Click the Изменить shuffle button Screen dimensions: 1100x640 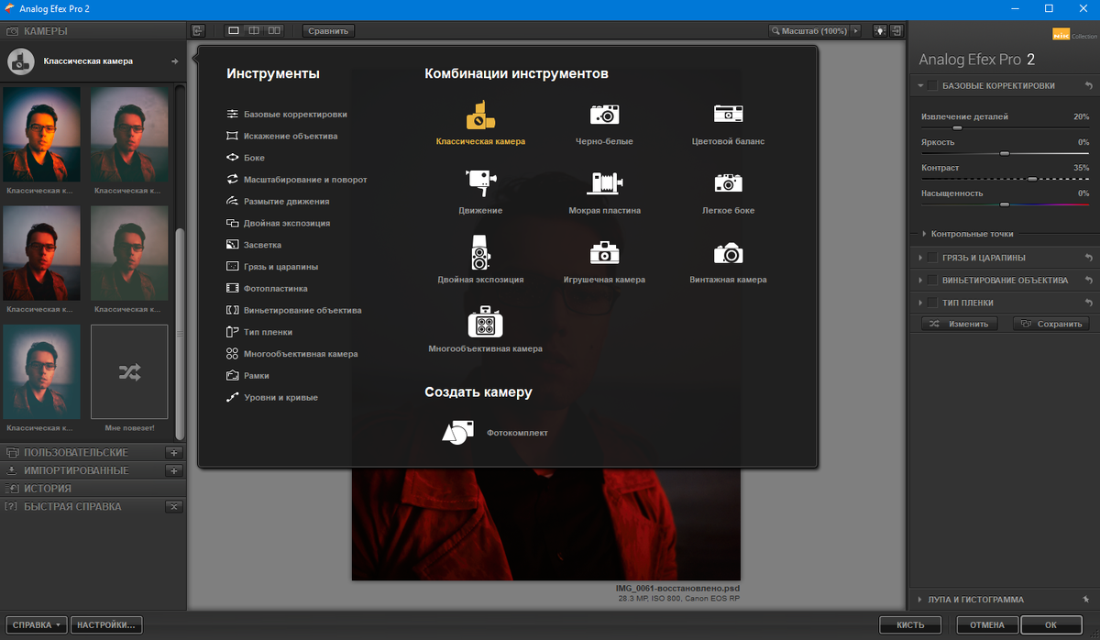[960, 324]
